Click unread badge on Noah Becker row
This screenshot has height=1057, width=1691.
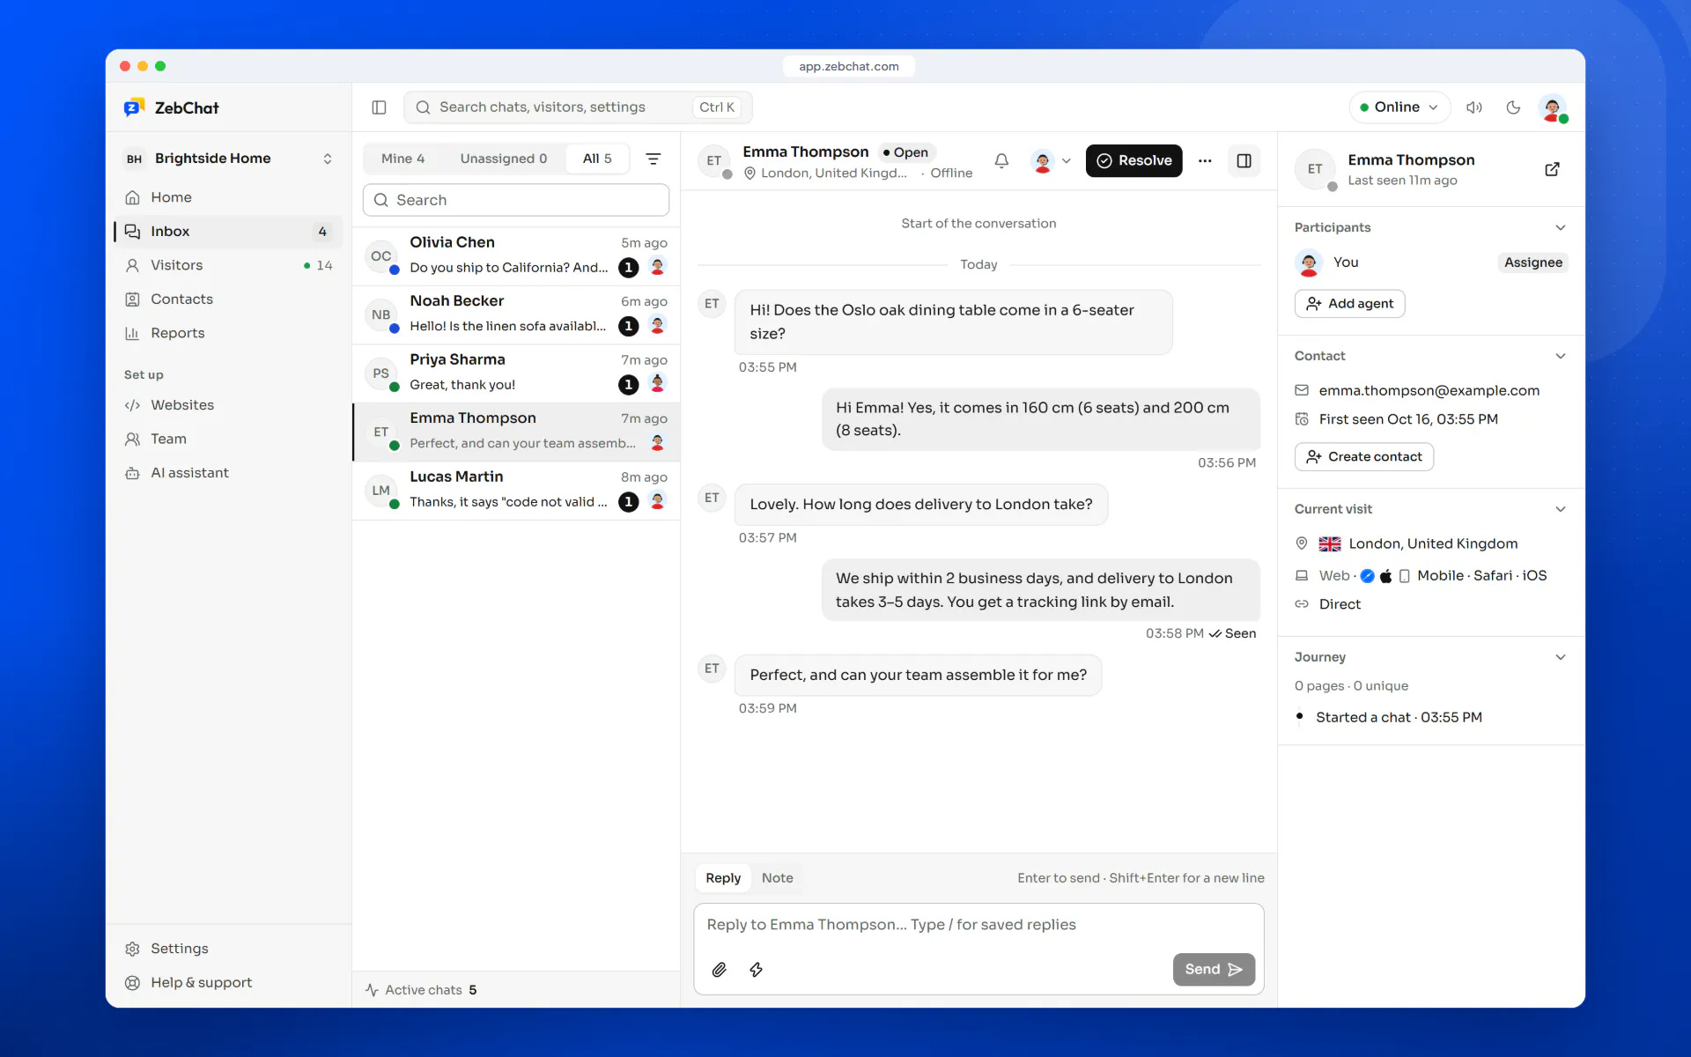pyautogui.click(x=628, y=326)
